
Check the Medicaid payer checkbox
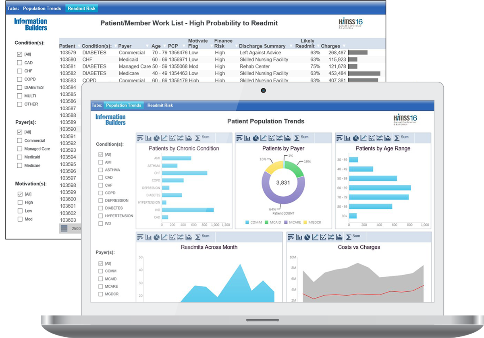(x=19, y=157)
